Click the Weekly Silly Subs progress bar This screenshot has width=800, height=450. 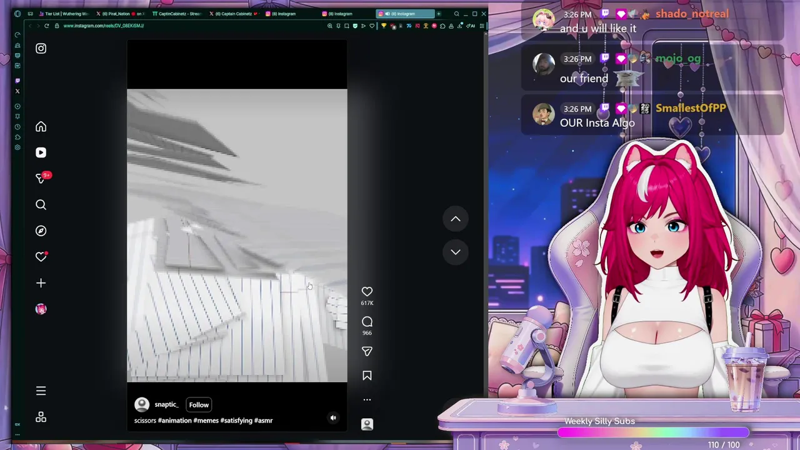pyautogui.click(x=653, y=432)
